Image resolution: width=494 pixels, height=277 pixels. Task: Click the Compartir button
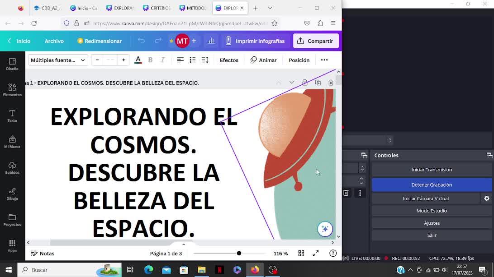point(316,41)
